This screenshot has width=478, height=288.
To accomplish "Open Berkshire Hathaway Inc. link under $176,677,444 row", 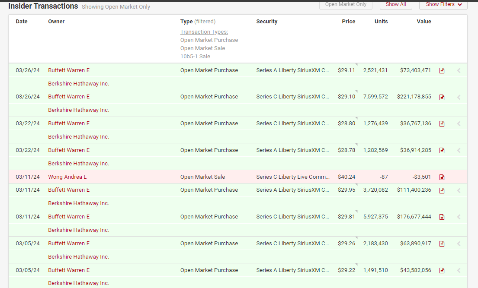I will tap(79, 230).
